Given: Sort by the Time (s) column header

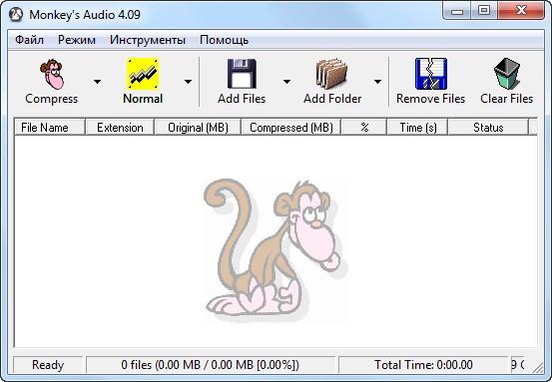Looking at the screenshot, I should click(418, 128).
